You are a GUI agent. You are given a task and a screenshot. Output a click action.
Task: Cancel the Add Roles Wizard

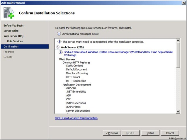tap(170, 133)
